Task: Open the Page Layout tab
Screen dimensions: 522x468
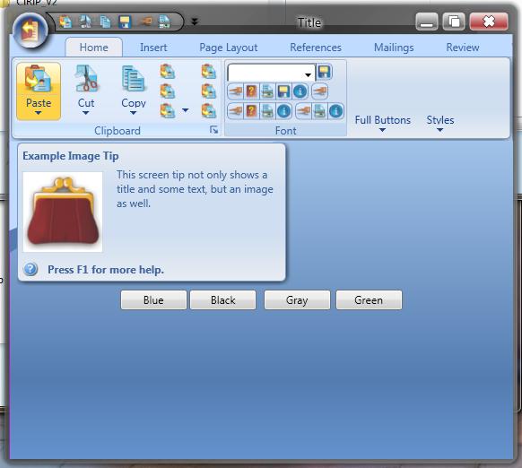Action: click(x=229, y=48)
